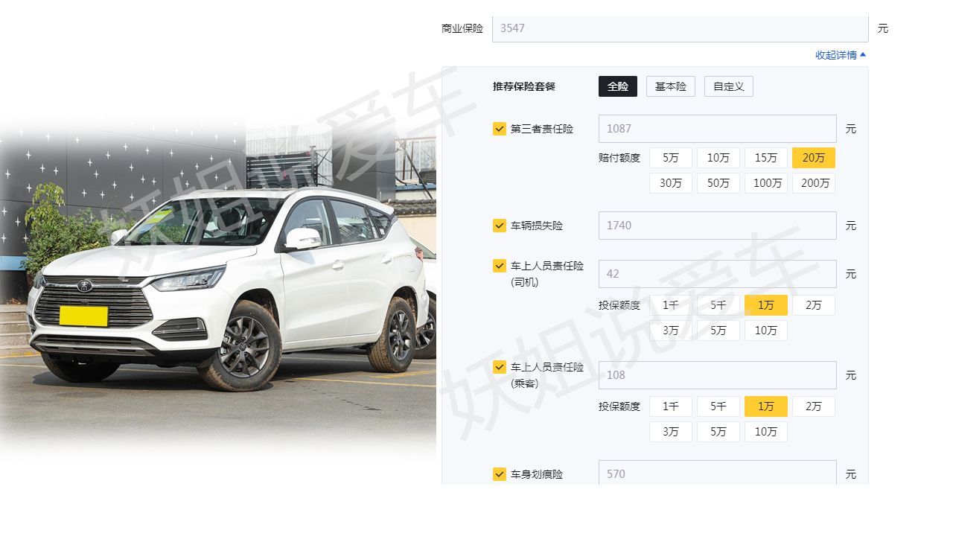Disable 车上人员责任险 (司机) checkbox
953x536 pixels.
point(500,266)
